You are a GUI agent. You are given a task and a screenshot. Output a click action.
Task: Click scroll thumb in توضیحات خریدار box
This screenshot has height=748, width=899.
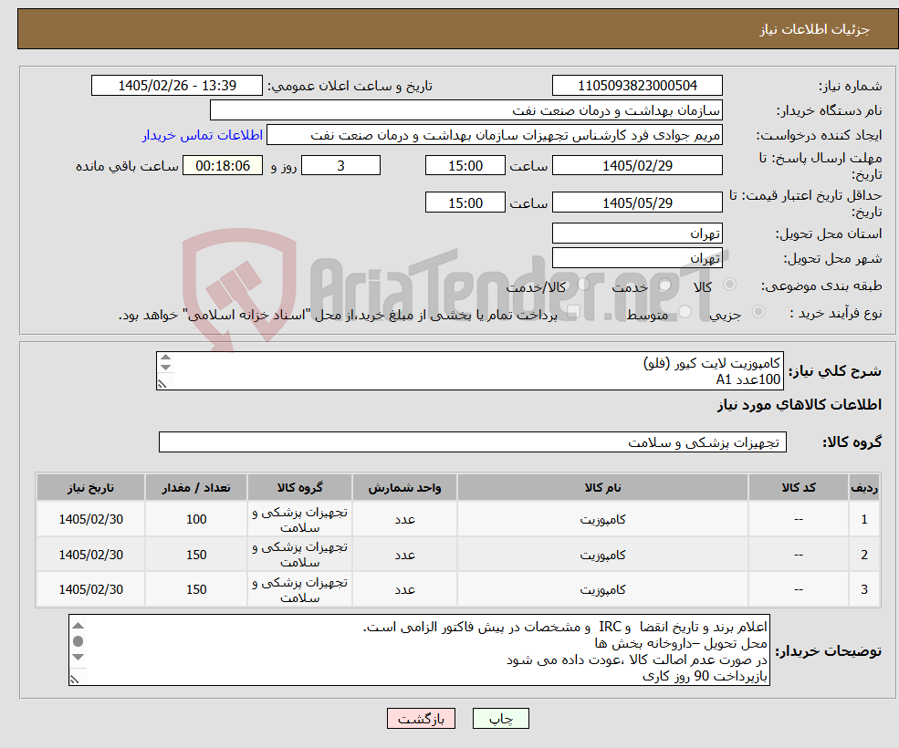pos(78,640)
